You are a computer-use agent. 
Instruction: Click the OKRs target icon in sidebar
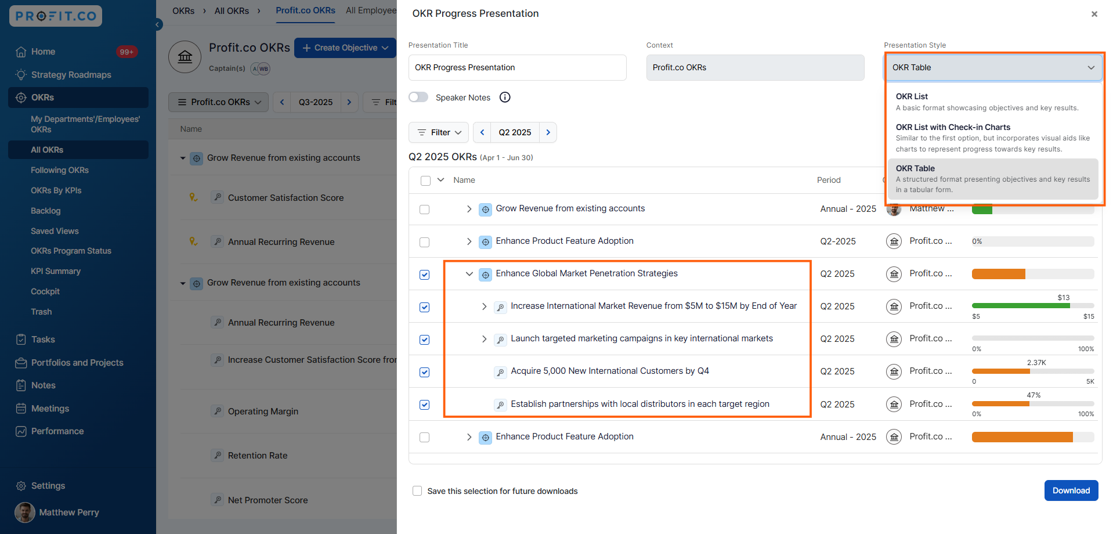21,98
